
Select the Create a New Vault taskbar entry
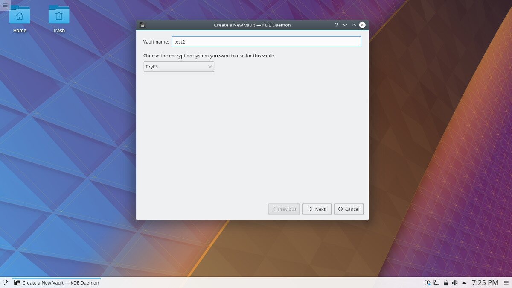coord(56,282)
